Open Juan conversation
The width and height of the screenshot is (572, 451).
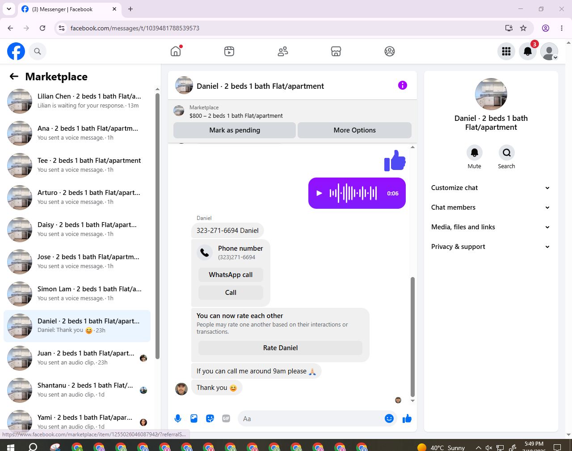click(77, 358)
